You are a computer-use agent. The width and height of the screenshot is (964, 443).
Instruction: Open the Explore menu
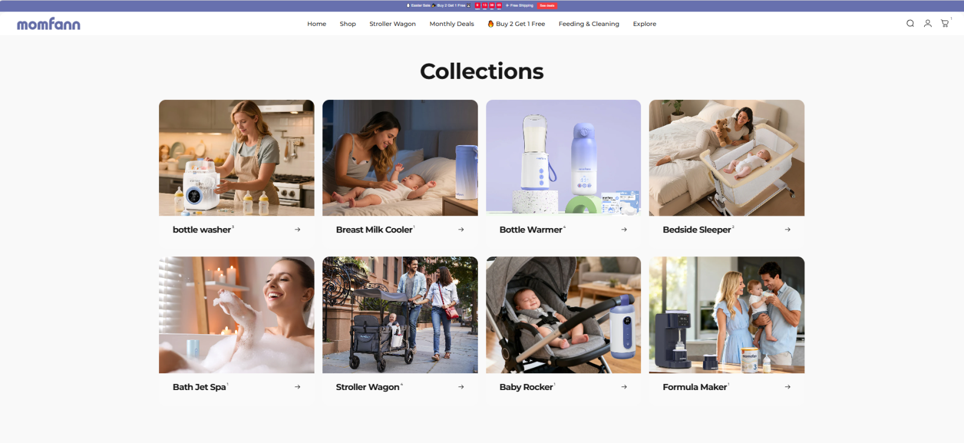tap(644, 24)
